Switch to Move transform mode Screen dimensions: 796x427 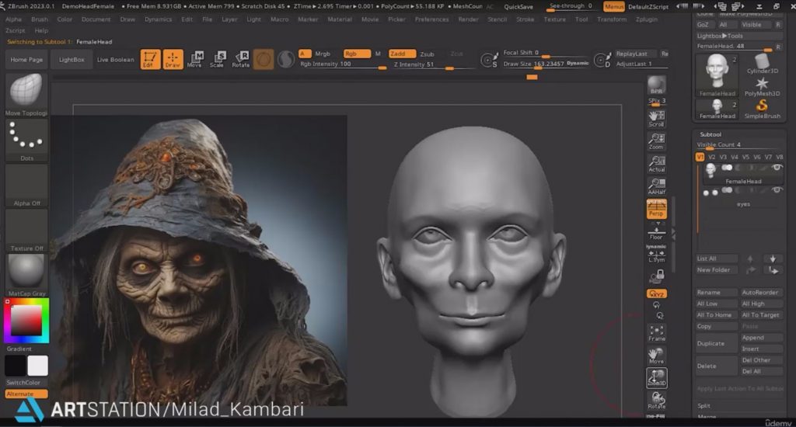coord(195,59)
